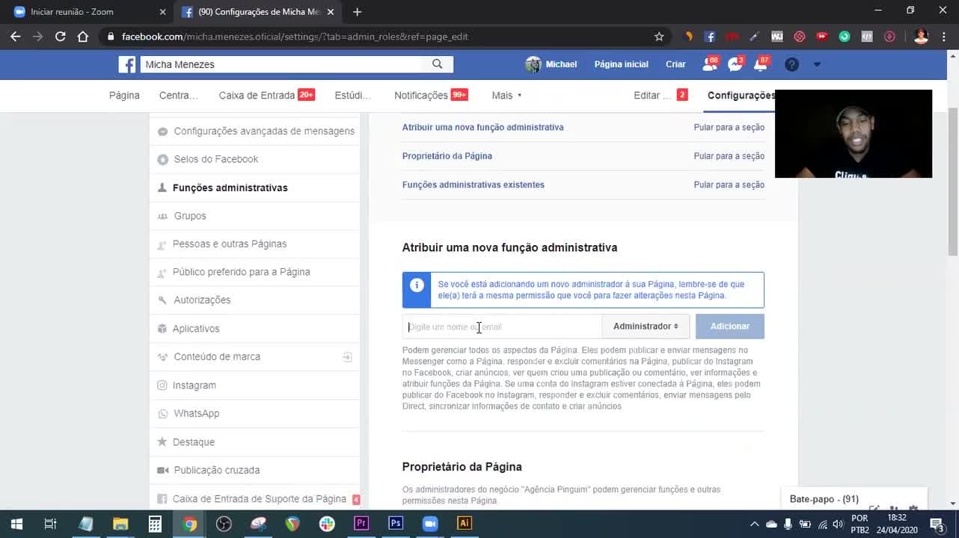The width and height of the screenshot is (959, 538).
Task: Click the search magnifier icon in Facebook
Action: [x=438, y=64]
